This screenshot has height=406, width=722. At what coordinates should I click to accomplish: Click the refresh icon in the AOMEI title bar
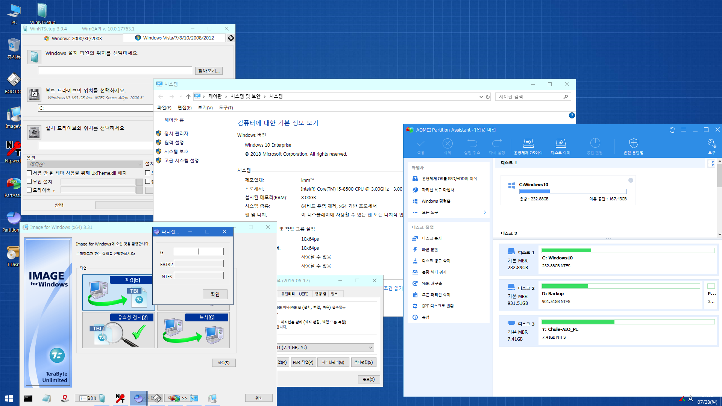click(672, 130)
